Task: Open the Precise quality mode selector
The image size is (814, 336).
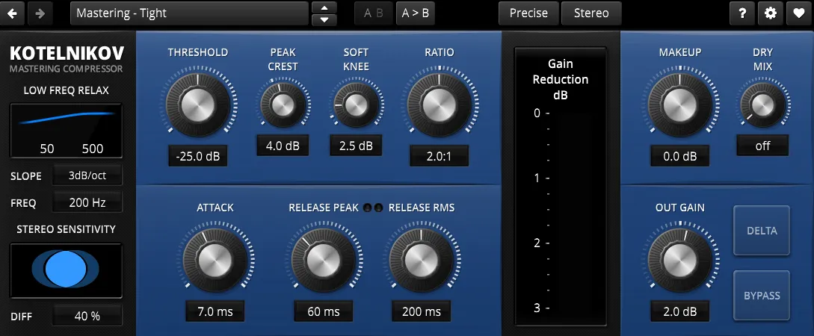Action: point(529,13)
